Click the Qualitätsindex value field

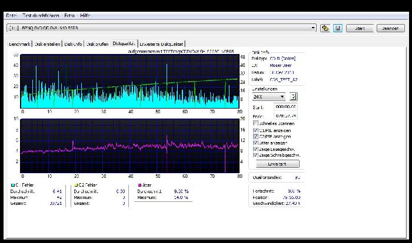(x=297, y=177)
